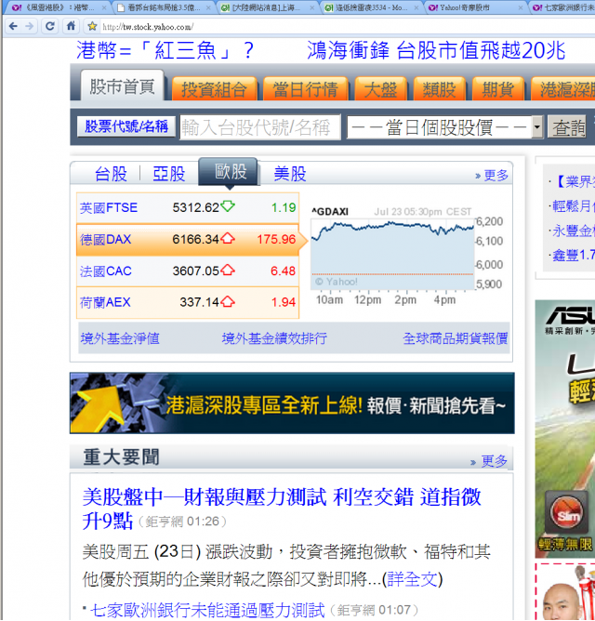Screen dimensions: 595x621
Task: Open the sidebar link starting with 輕鬆月
Action: pyautogui.click(x=574, y=206)
